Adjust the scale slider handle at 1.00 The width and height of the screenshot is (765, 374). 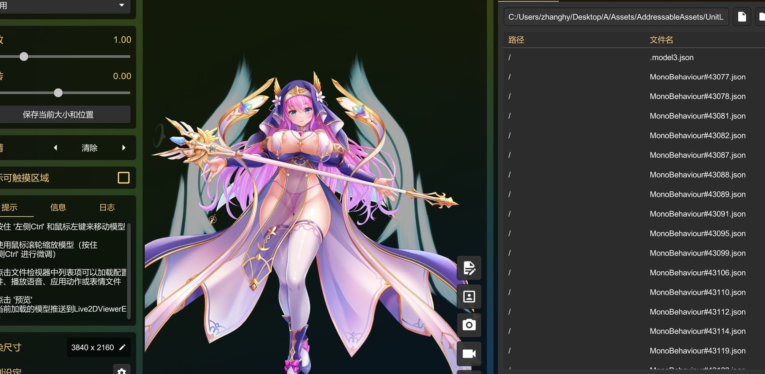pos(24,56)
